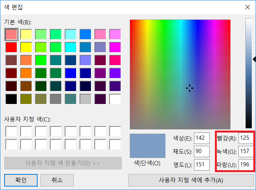Image resolution: width=256 pixels, height=190 pixels.
Task: Click the 채도(S) saturation input field
Action: tap(202, 152)
